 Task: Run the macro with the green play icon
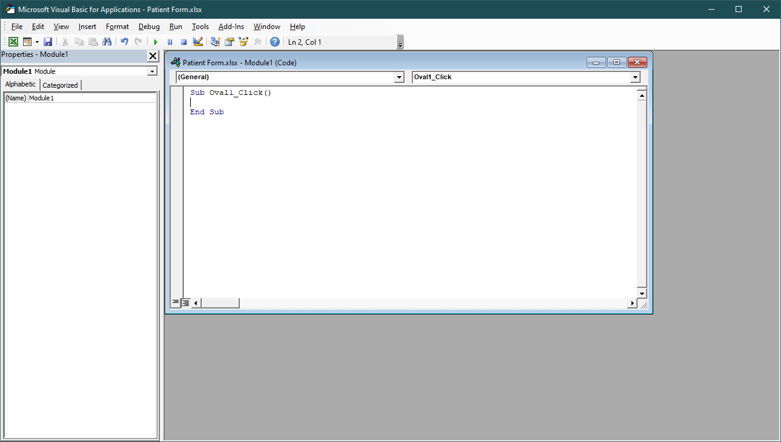156,42
